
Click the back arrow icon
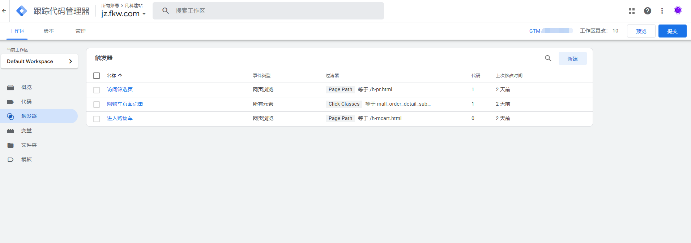point(4,11)
